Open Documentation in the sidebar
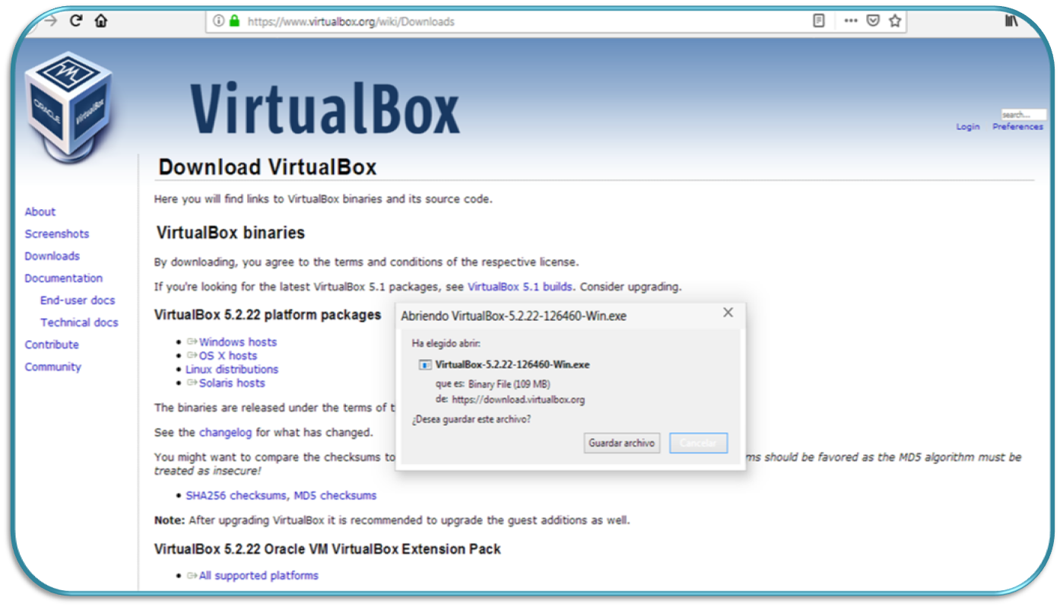The image size is (1060, 607). 64,278
